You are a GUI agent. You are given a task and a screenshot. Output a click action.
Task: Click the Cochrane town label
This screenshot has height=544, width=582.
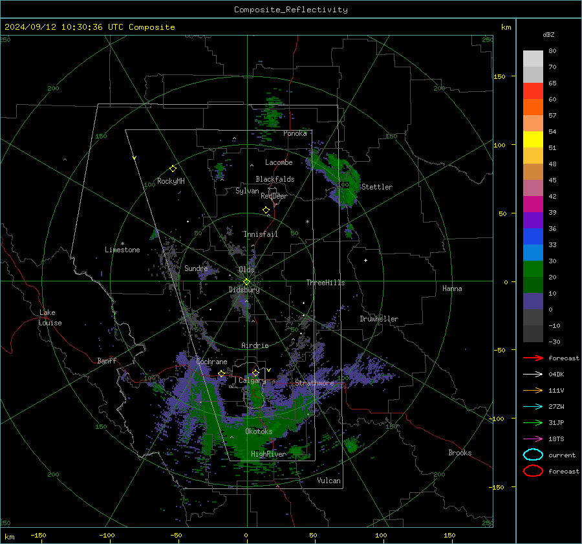[211, 362]
